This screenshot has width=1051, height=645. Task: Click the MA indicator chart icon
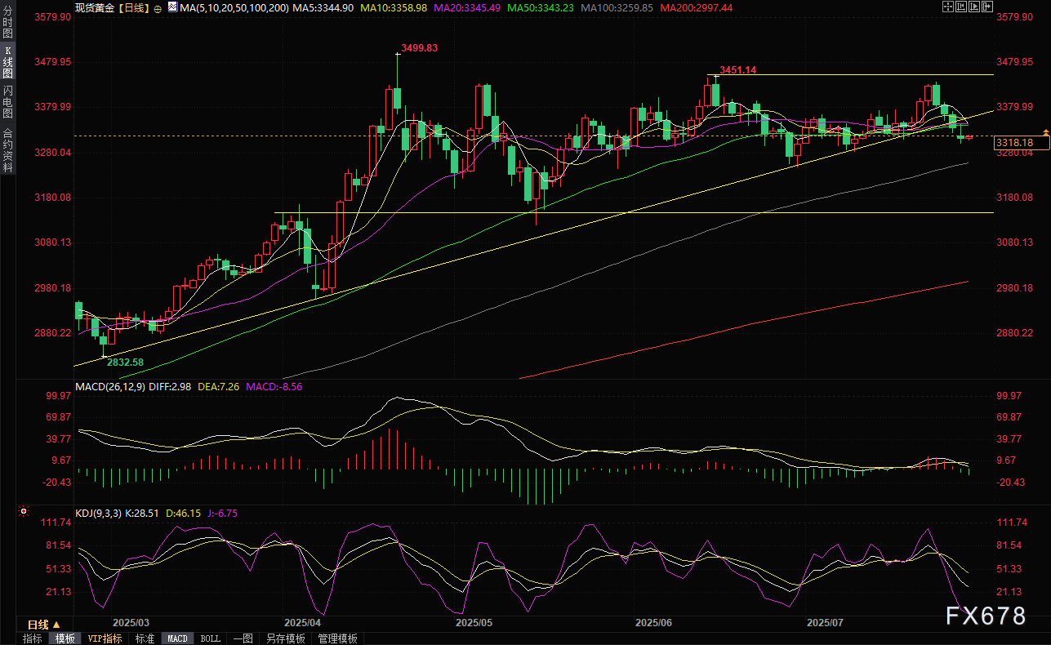pyautogui.click(x=171, y=7)
